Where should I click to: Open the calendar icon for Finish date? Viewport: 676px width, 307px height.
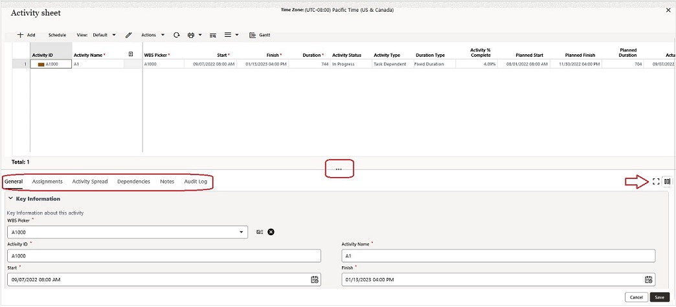pos(648,279)
